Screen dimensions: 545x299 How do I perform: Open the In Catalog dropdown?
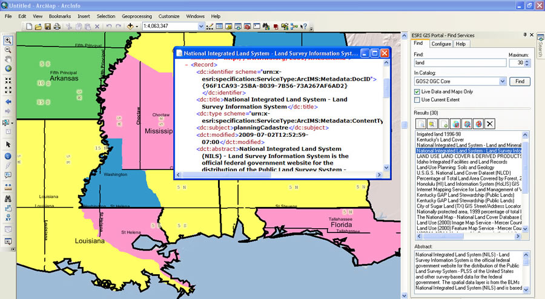(x=502, y=81)
